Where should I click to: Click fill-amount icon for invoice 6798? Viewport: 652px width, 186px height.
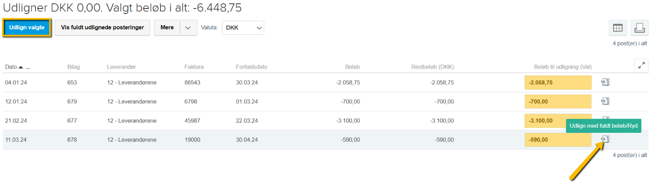pyautogui.click(x=605, y=101)
